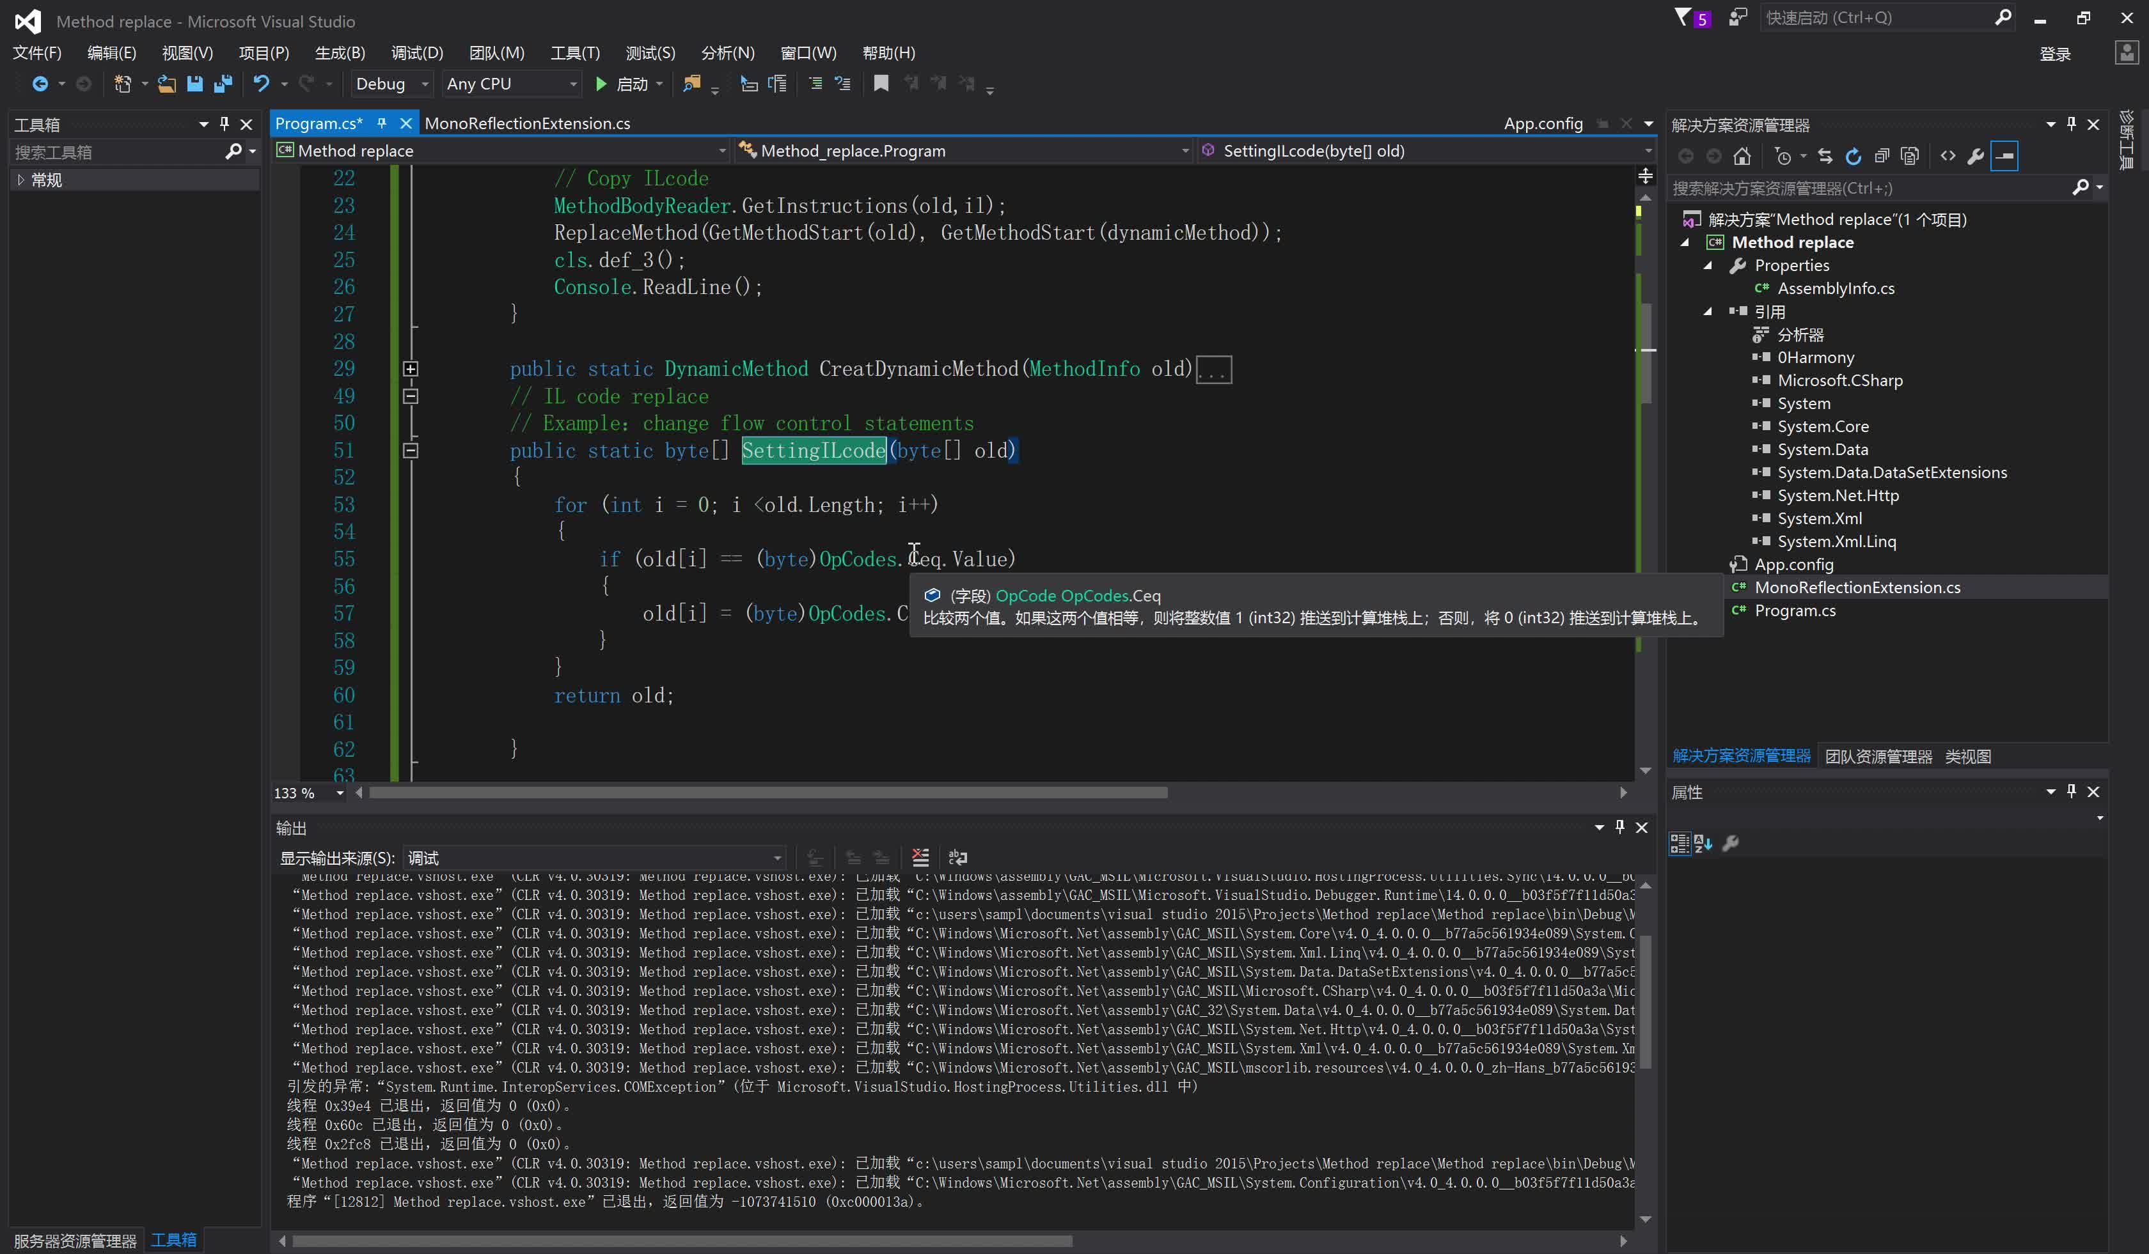
Task: Click Categorized view in Properties panel
Action: pos(1679,844)
